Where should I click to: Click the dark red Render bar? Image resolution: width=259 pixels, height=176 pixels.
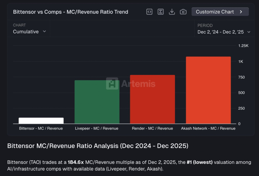tap(152, 100)
